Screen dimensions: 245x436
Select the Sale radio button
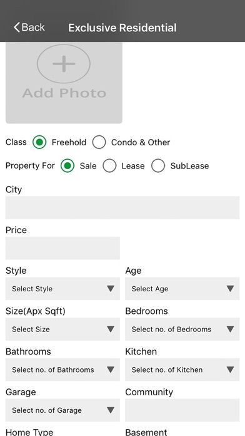67,166
